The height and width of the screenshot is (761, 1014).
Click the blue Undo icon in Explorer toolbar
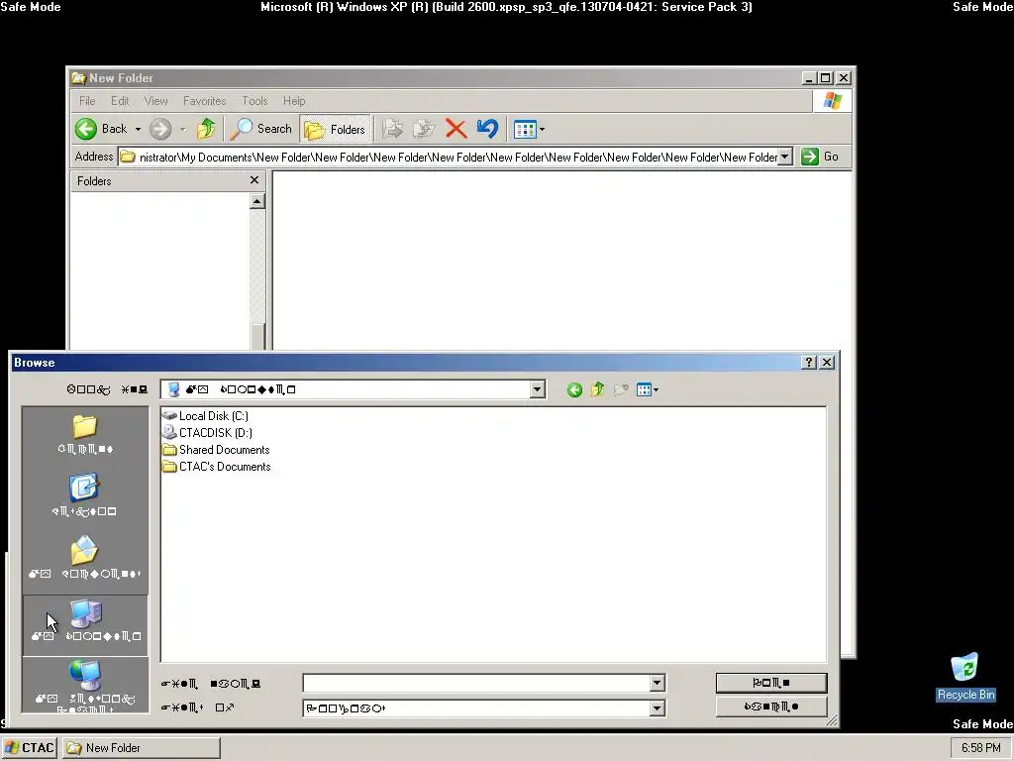(x=487, y=129)
